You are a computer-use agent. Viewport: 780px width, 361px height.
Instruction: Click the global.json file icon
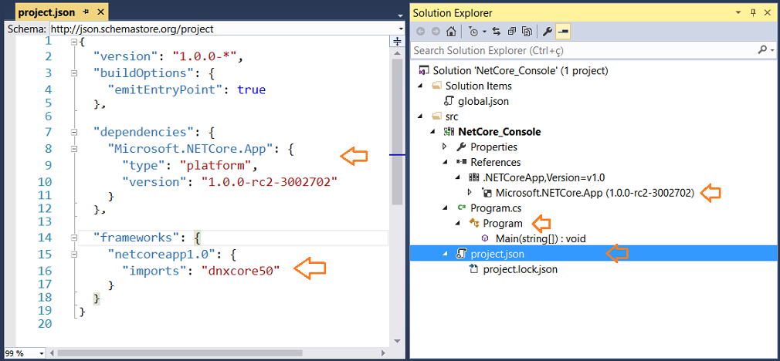pos(449,101)
